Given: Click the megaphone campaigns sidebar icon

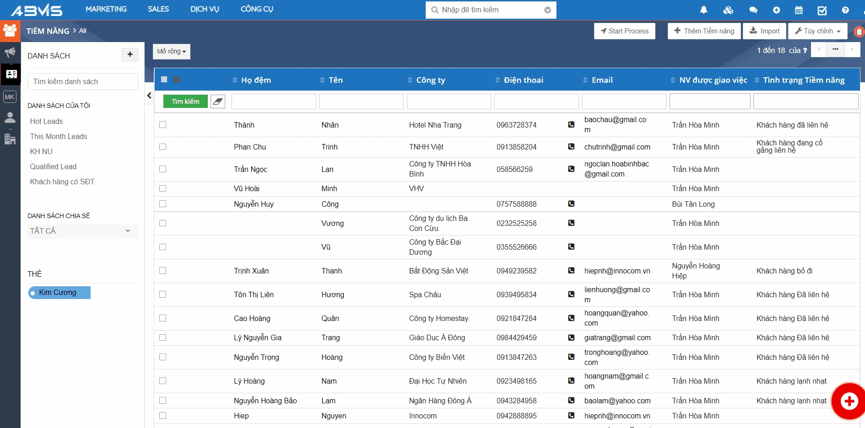Looking at the screenshot, I should [x=10, y=52].
